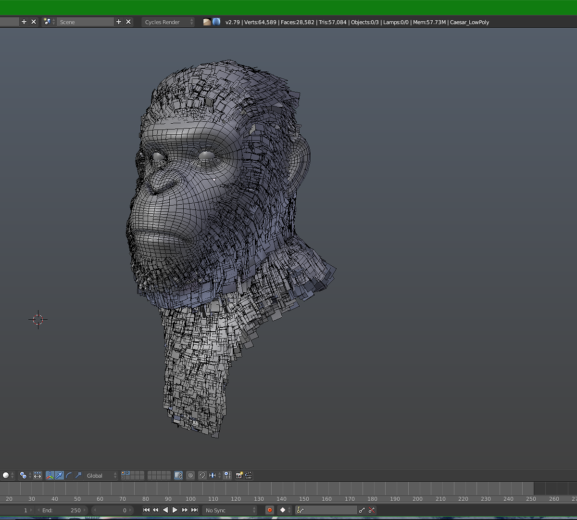
Task: Render OpenGL viewport image with camera icon
Action: [x=239, y=475]
